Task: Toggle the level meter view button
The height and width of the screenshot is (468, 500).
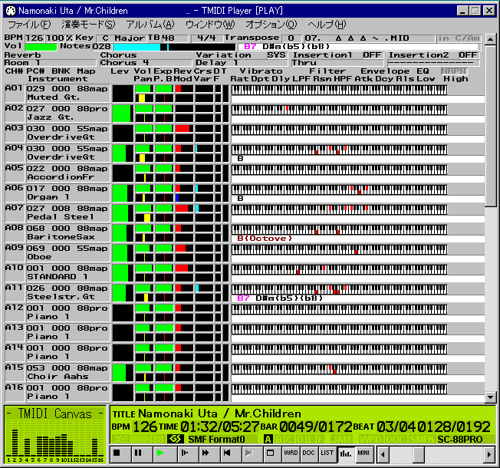Action: [x=345, y=453]
